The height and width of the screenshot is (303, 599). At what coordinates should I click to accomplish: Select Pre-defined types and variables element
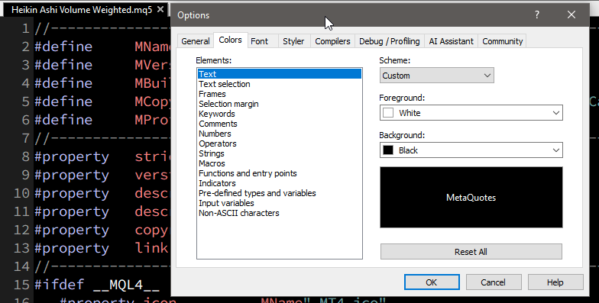click(x=280, y=193)
